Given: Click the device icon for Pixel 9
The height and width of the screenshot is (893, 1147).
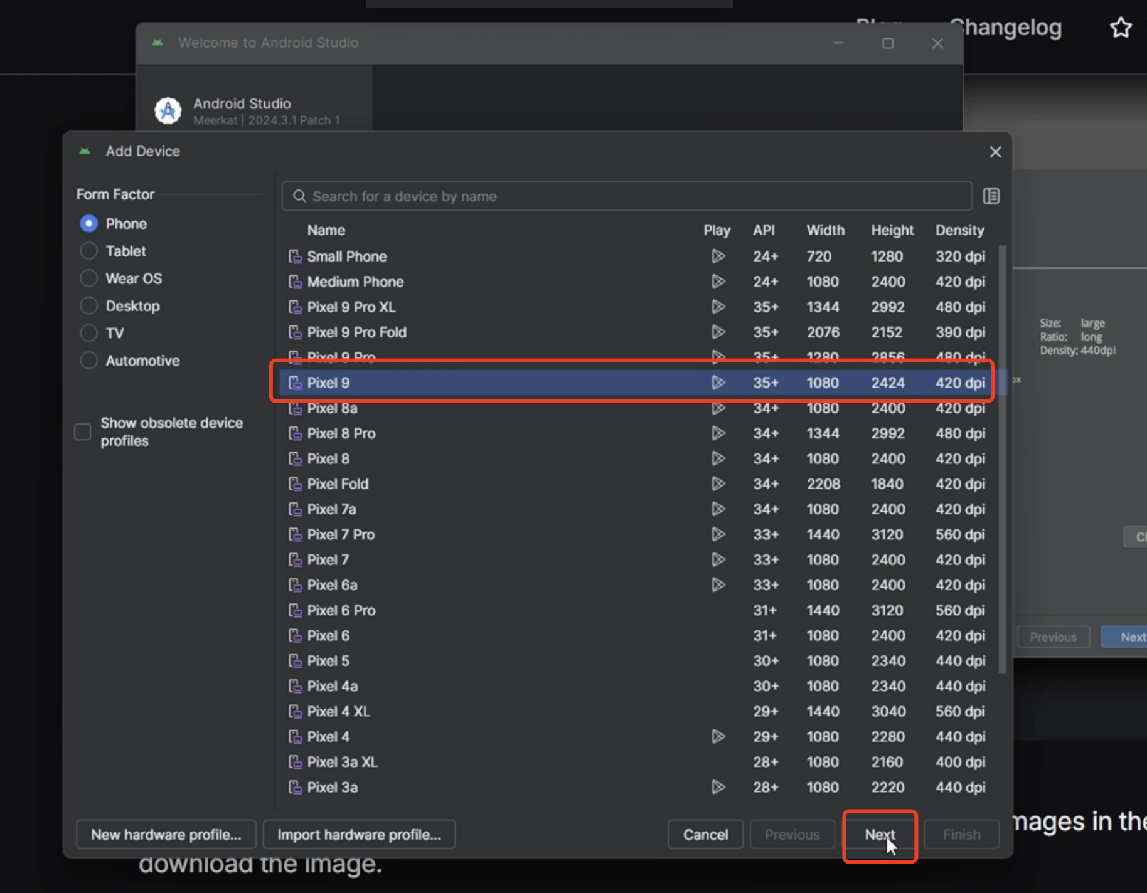Looking at the screenshot, I should coord(295,383).
